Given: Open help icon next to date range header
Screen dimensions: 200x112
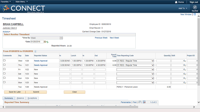Looking at the screenshot, I should 35,51.
